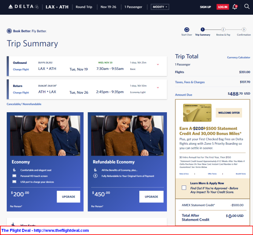The height and width of the screenshot is (235, 253).
Task: Expand the Return flight details chevron
Action: click(158, 88)
